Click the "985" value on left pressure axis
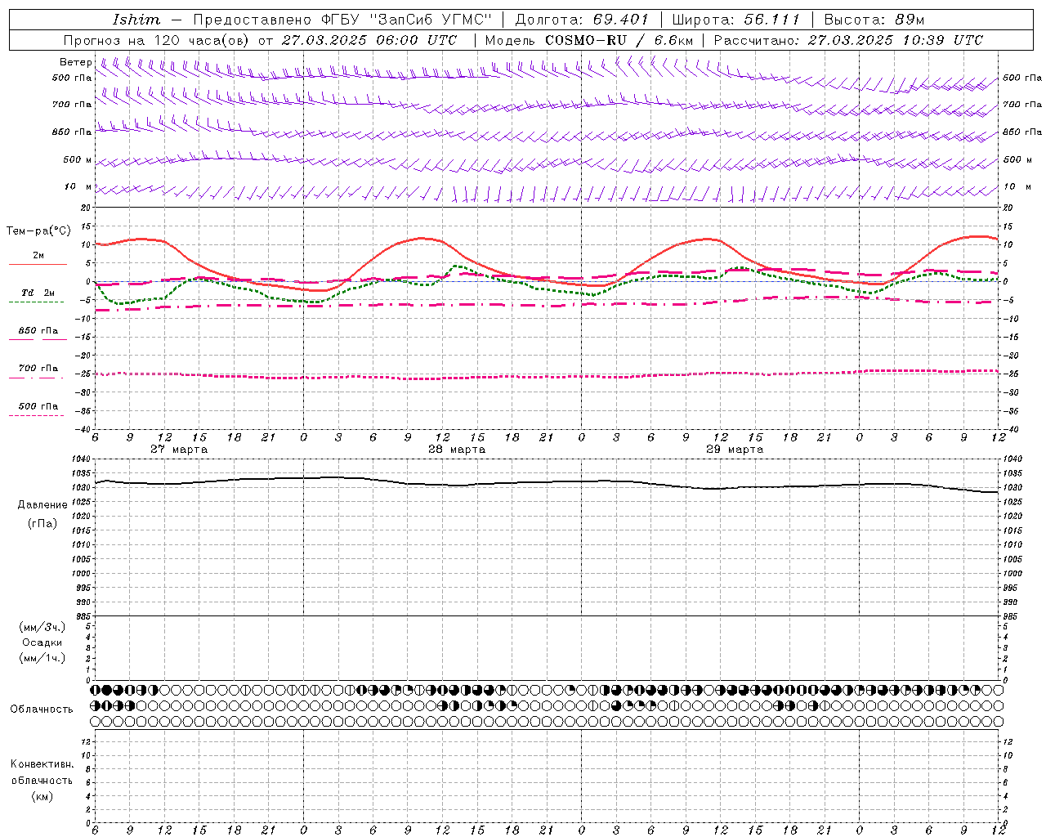The image size is (1046, 837). [83, 616]
